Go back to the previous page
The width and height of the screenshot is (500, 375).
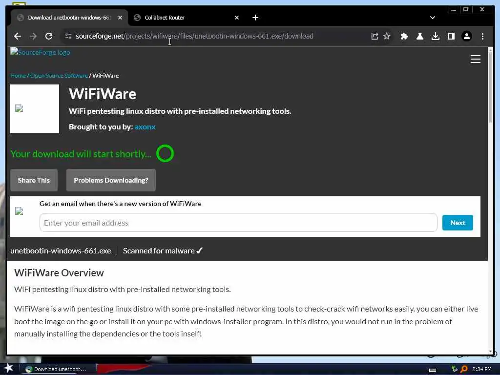18,36
